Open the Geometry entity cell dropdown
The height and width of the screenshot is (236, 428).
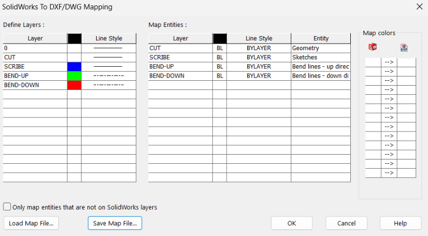pyautogui.click(x=321, y=48)
